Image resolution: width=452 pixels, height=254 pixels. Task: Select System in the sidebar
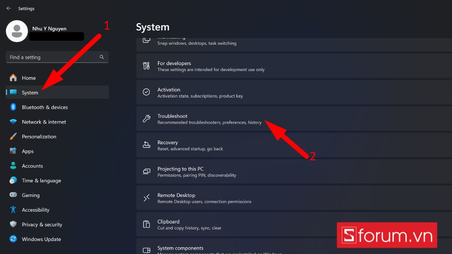pyautogui.click(x=57, y=93)
